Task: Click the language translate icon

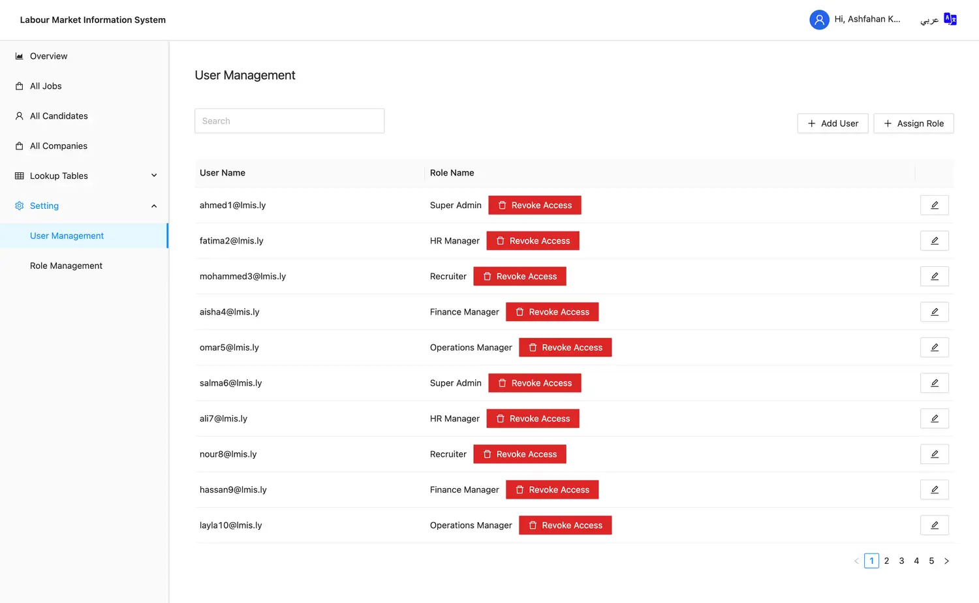Action: point(950,20)
